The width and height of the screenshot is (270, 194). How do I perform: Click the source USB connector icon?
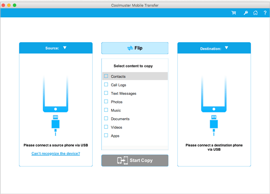pos(56,124)
